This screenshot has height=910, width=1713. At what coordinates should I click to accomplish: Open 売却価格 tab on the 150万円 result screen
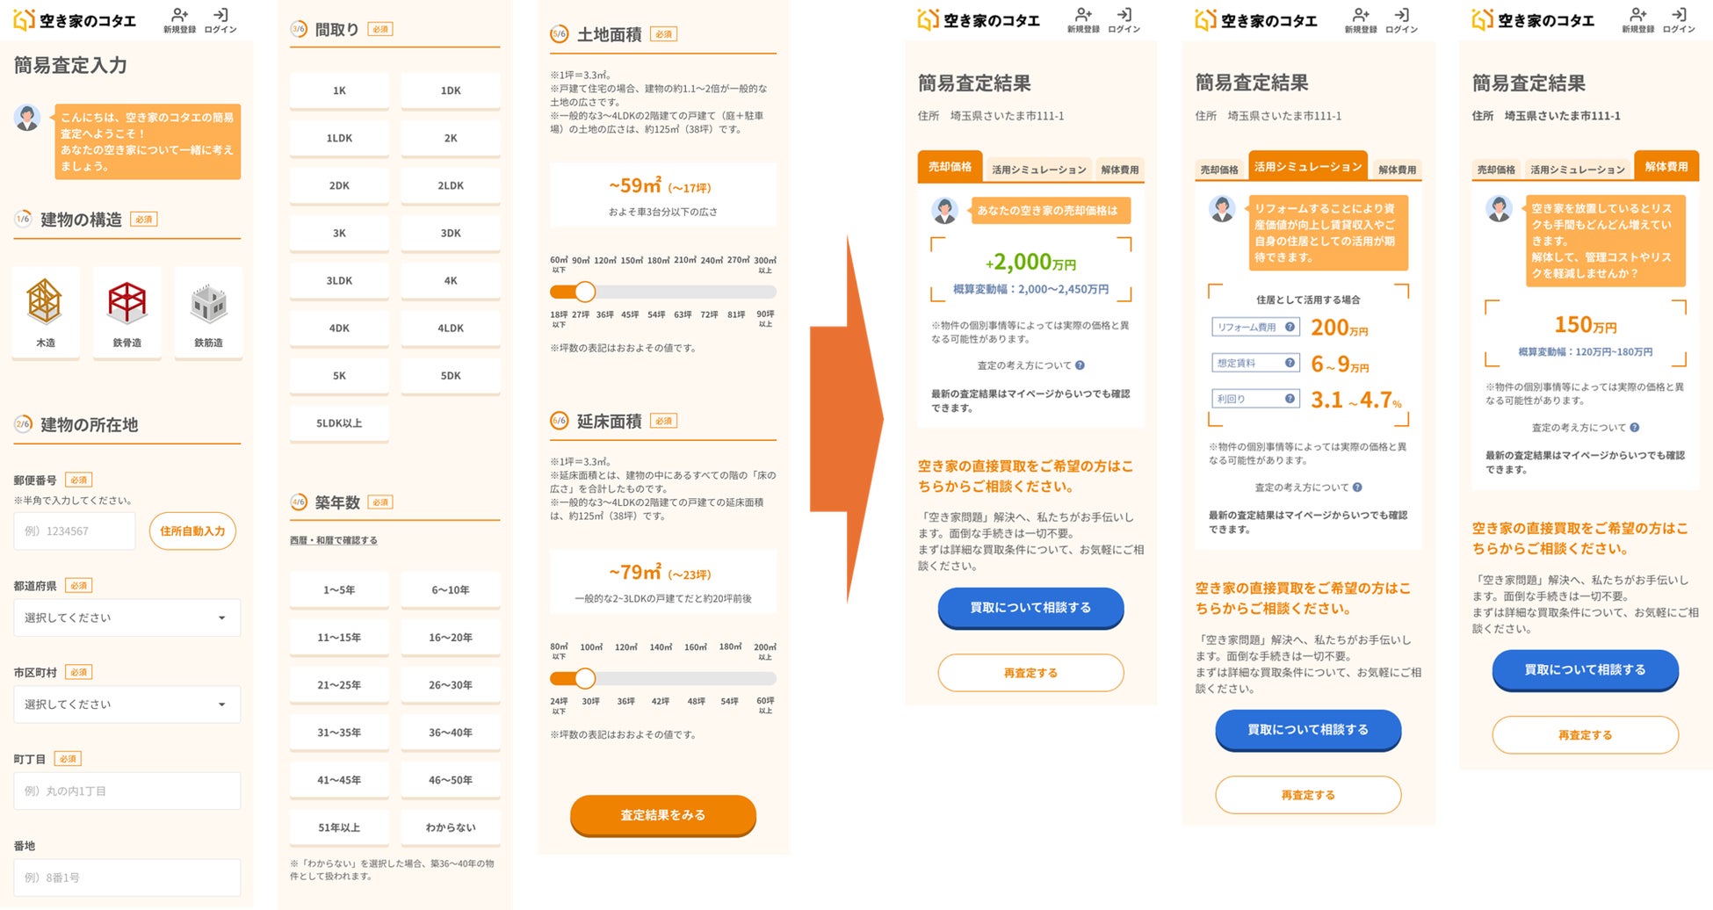click(x=1496, y=170)
